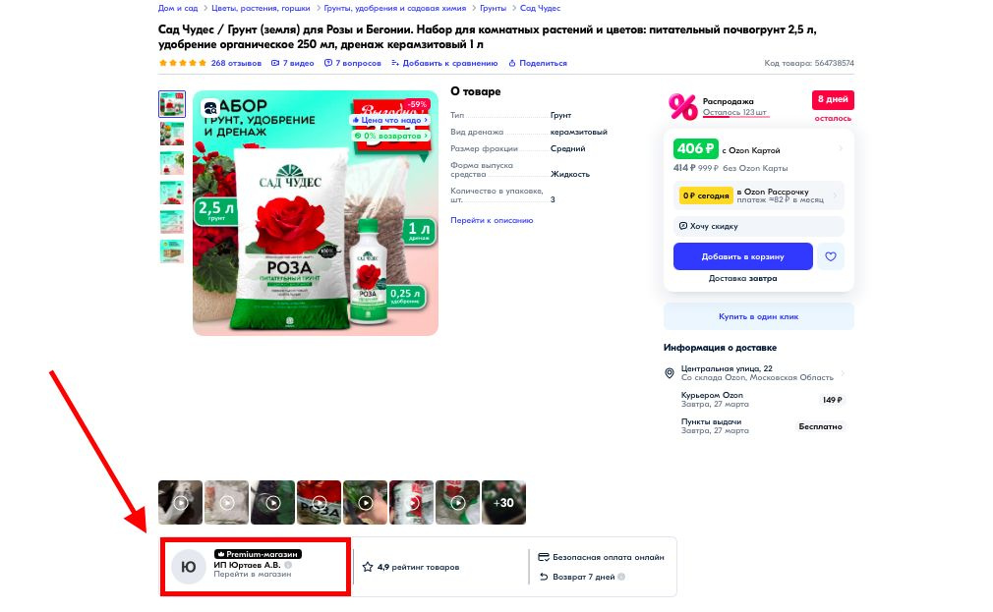
Task: Open the 7 вопросов questions link
Action: 353,63
